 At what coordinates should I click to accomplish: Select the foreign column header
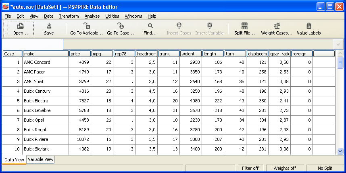(302, 54)
